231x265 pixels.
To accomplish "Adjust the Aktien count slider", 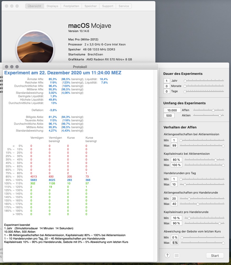I will click(x=208, y=116).
